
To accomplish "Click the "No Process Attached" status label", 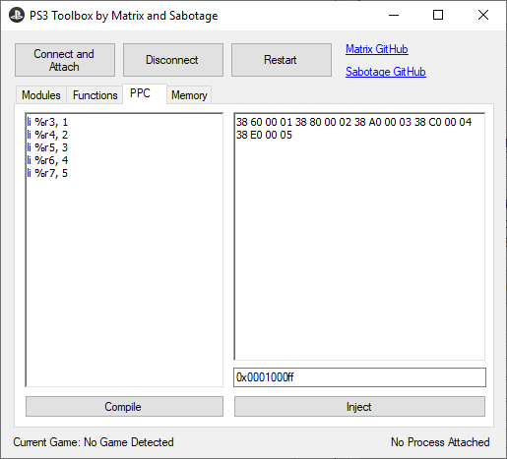I will (x=440, y=442).
